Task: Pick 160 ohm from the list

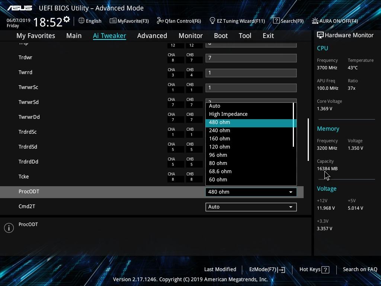Action: pos(250,139)
